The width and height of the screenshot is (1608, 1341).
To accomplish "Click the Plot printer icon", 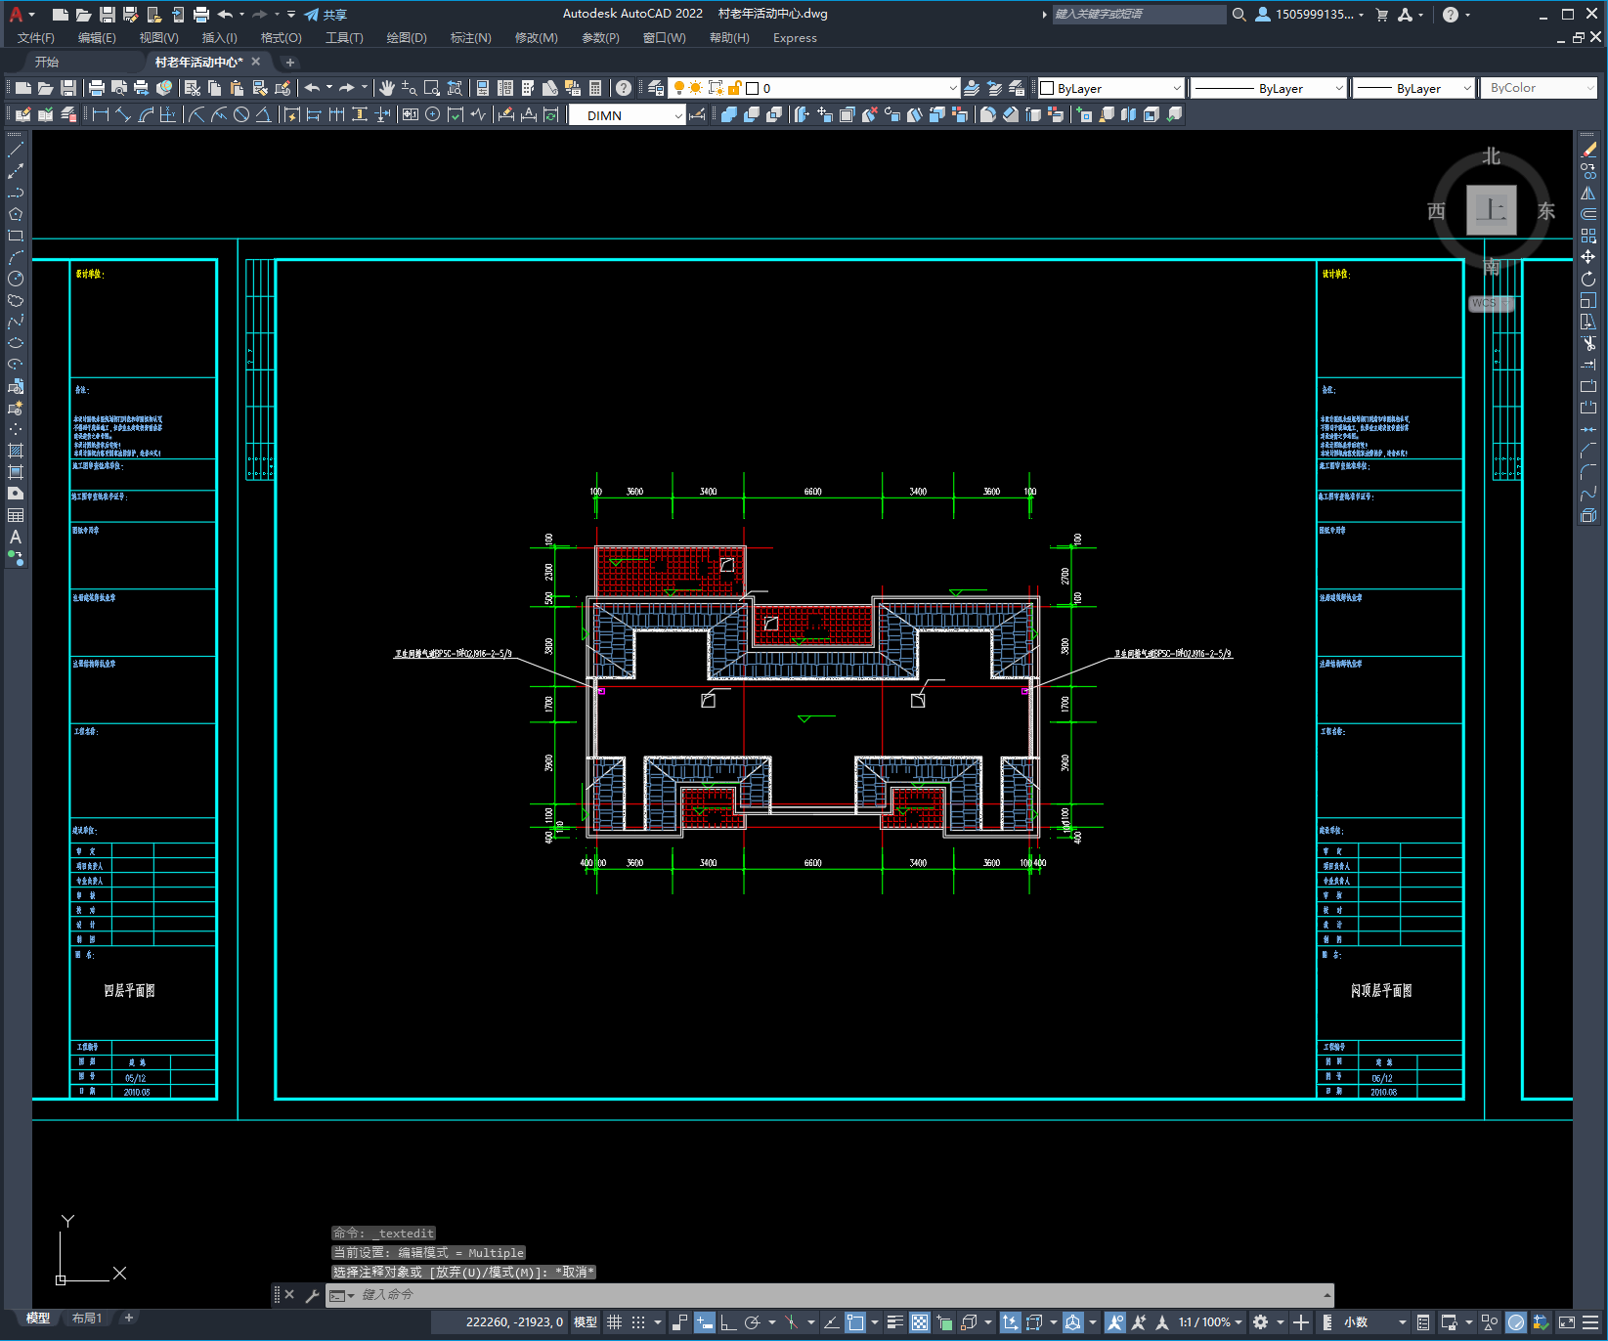I will [x=96, y=88].
